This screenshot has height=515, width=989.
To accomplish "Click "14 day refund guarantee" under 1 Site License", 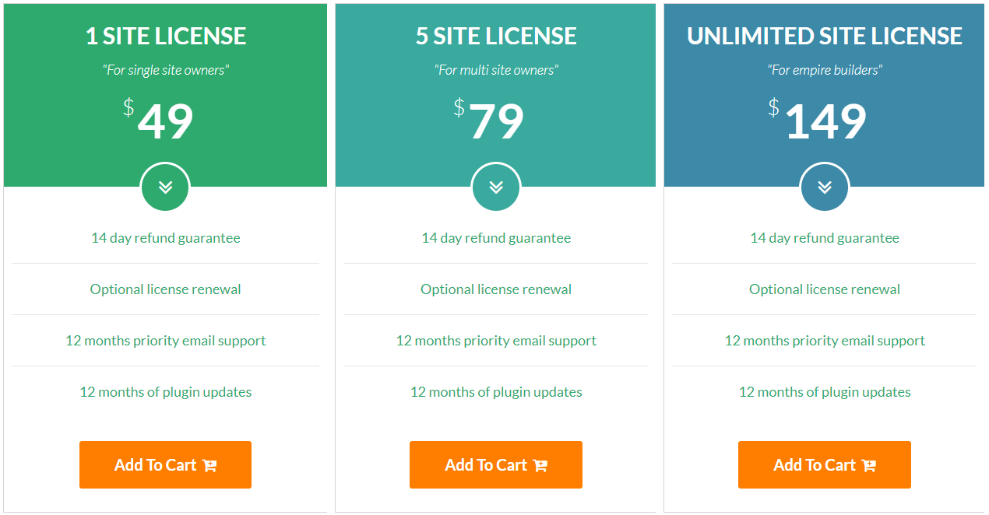I will click(166, 238).
